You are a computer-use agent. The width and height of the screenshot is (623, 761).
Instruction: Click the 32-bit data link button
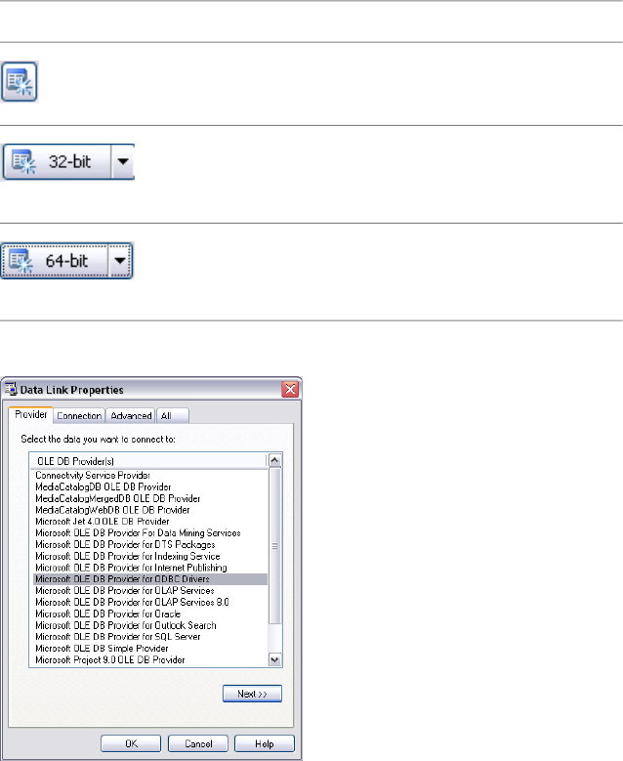57,161
